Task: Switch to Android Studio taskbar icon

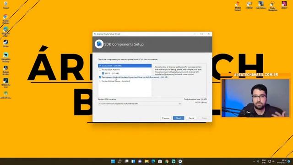Action: pos(180,161)
